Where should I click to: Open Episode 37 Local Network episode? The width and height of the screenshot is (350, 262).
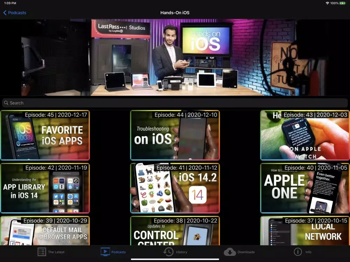[x=305, y=231]
